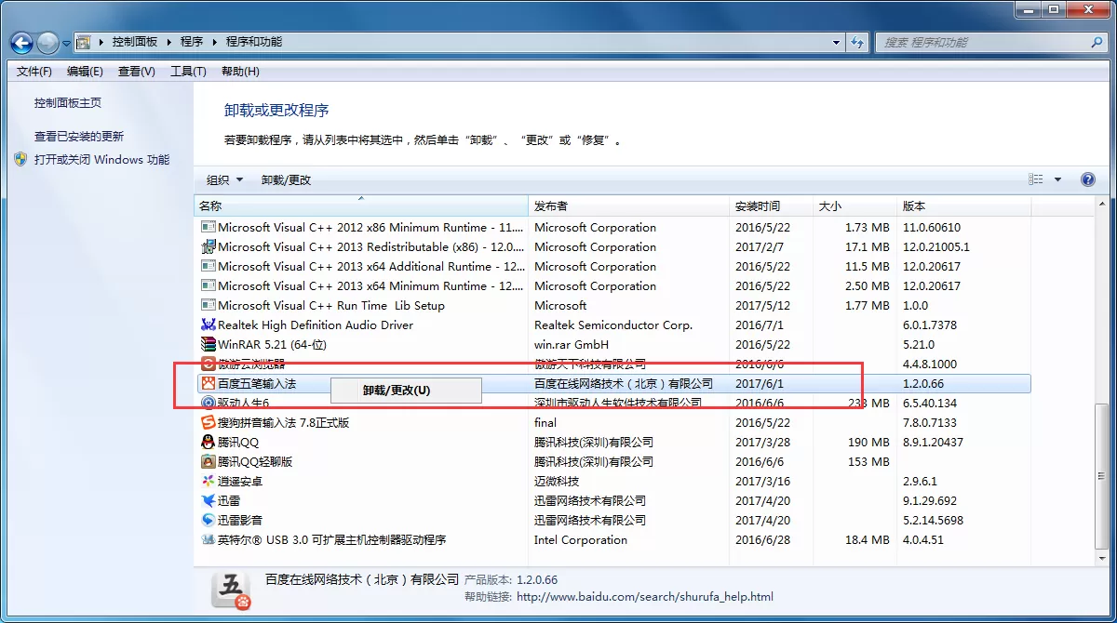Click the Back navigation arrow button
Image resolution: width=1117 pixels, height=623 pixels.
tap(22, 42)
